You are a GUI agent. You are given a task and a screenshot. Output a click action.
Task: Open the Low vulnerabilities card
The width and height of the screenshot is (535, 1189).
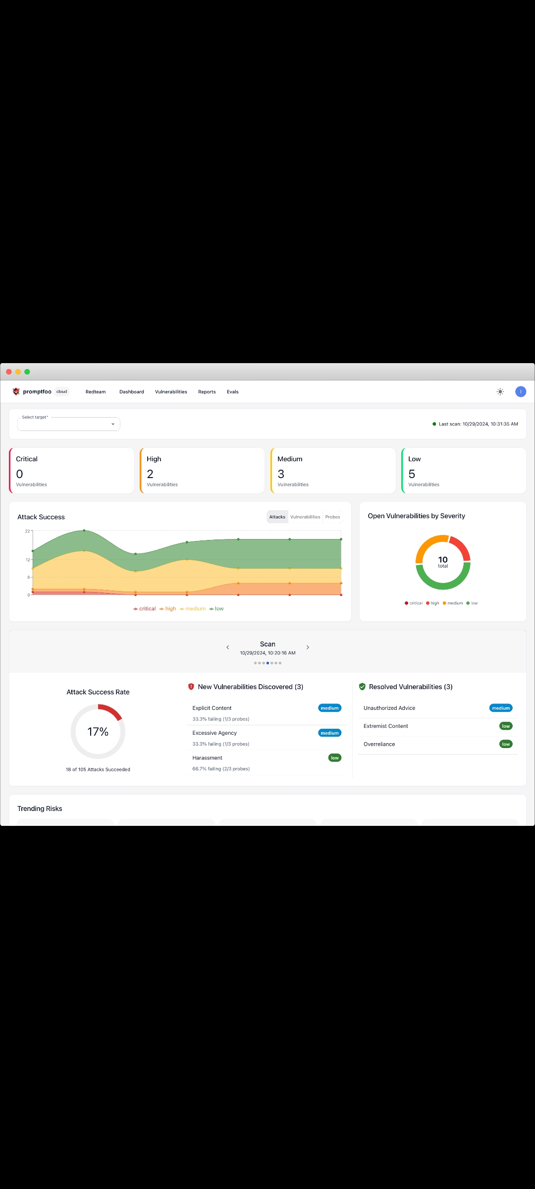point(464,471)
